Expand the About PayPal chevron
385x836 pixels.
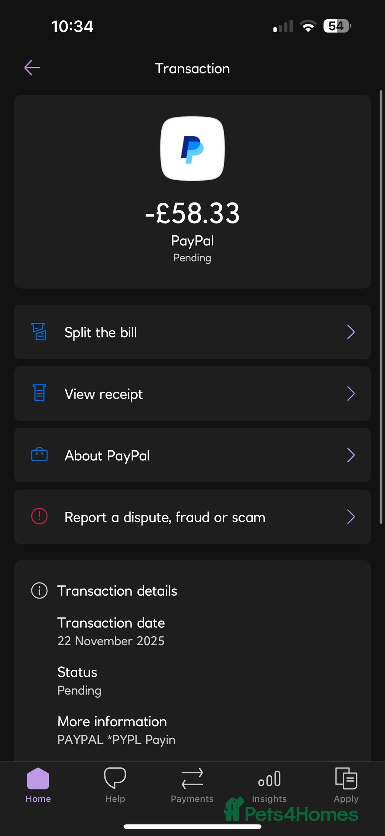[351, 455]
